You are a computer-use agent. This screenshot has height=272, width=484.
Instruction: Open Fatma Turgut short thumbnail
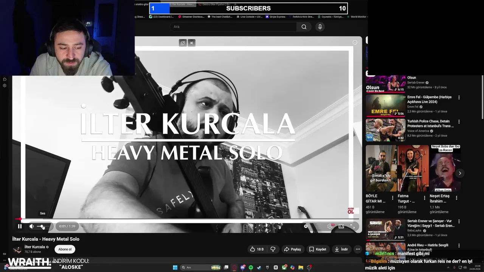413,168
